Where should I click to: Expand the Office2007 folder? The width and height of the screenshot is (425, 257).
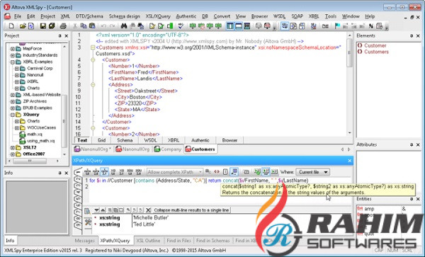(12, 154)
